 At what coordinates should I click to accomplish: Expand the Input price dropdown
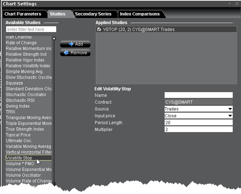pyautogui.click(x=230, y=116)
